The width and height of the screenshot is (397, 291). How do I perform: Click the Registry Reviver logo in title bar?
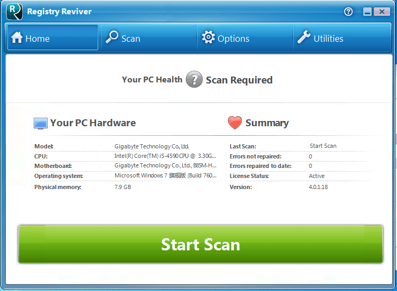pos(14,11)
